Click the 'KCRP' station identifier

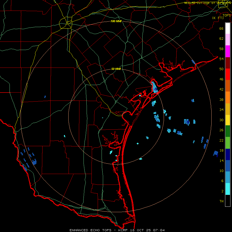point(123,230)
